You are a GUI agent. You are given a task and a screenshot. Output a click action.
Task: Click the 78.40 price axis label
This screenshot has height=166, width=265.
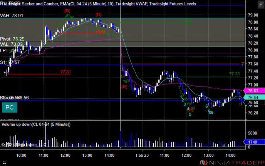(x=253, y=36)
